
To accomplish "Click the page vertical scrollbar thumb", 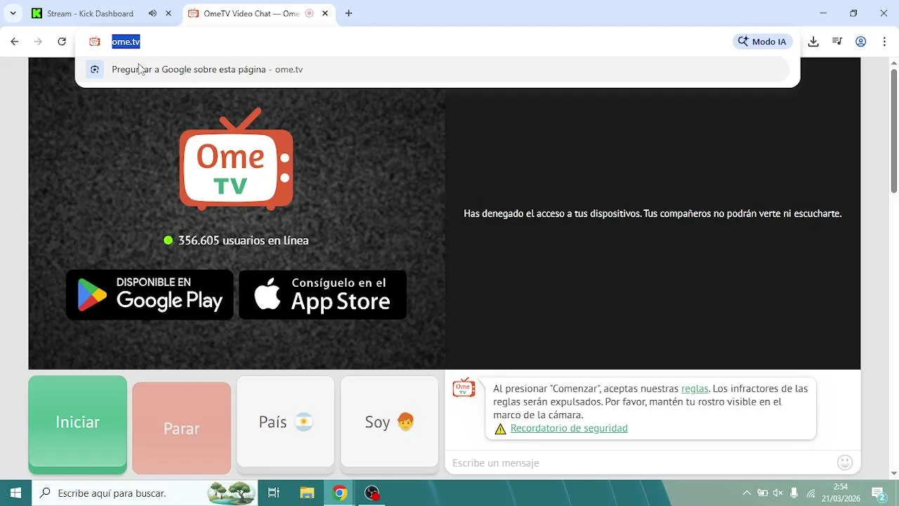I will [893, 131].
